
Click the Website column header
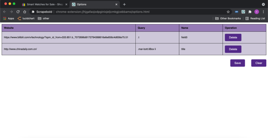(x=69, y=28)
